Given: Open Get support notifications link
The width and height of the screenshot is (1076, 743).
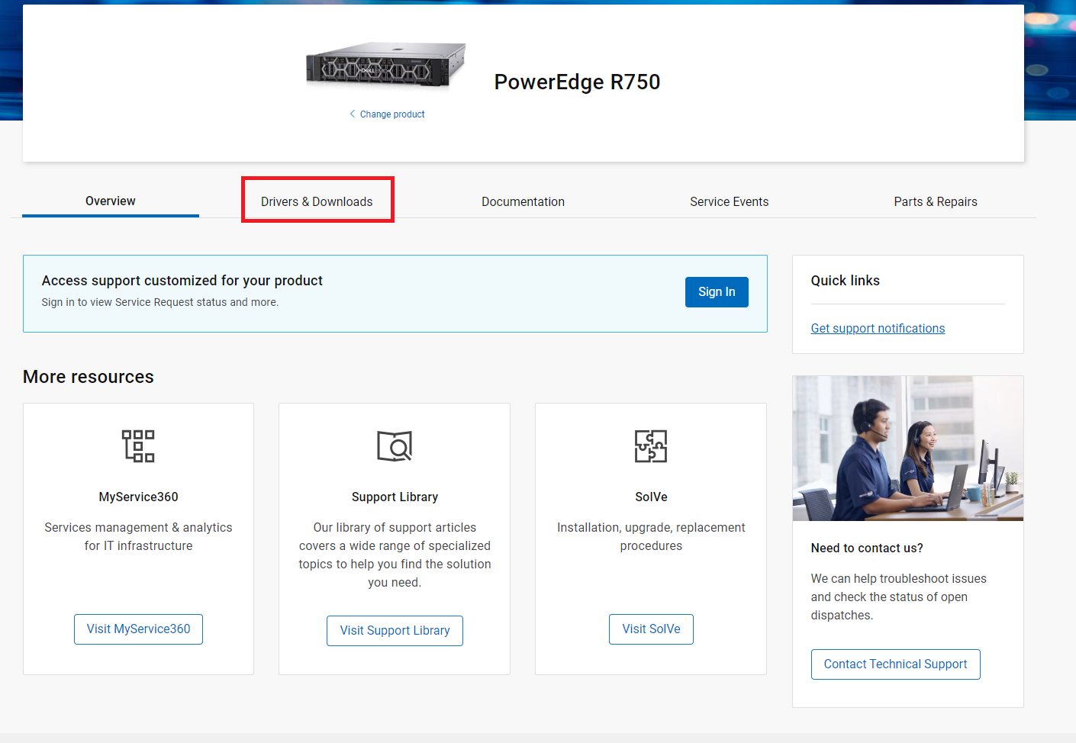Looking at the screenshot, I should pyautogui.click(x=878, y=328).
